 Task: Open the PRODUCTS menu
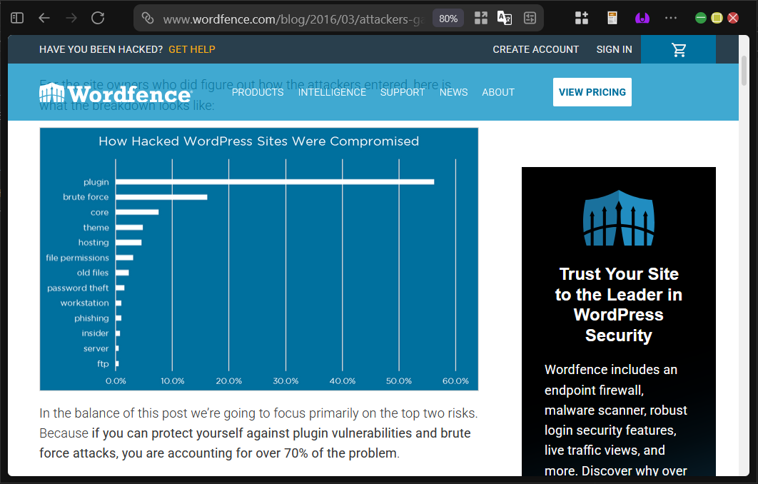[x=258, y=92]
